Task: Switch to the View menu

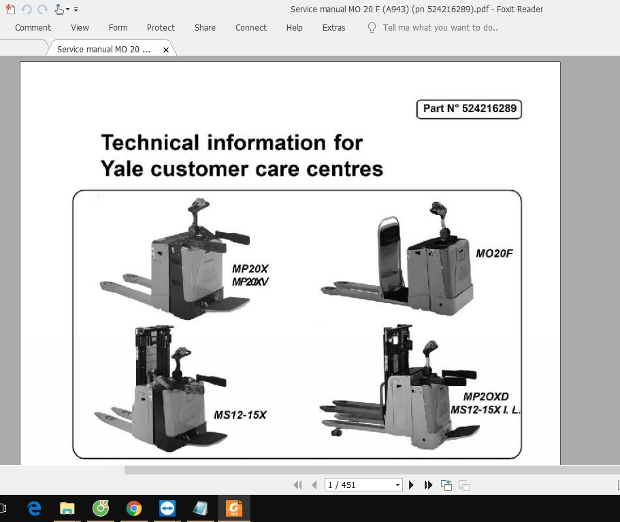Action: 80,28
